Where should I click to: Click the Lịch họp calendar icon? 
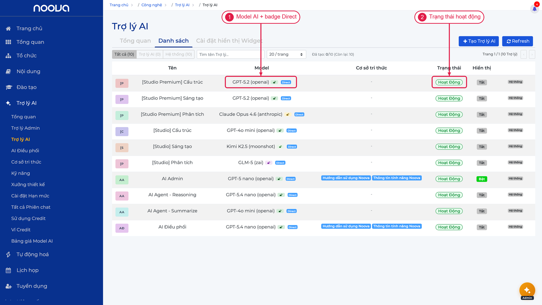[8, 270]
